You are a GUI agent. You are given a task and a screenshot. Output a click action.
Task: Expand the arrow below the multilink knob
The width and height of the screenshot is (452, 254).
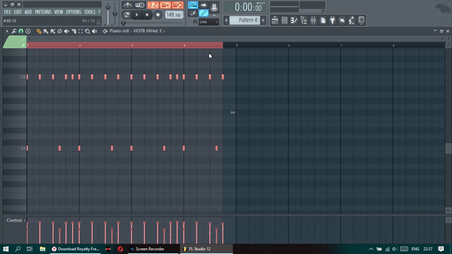[214, 15]
